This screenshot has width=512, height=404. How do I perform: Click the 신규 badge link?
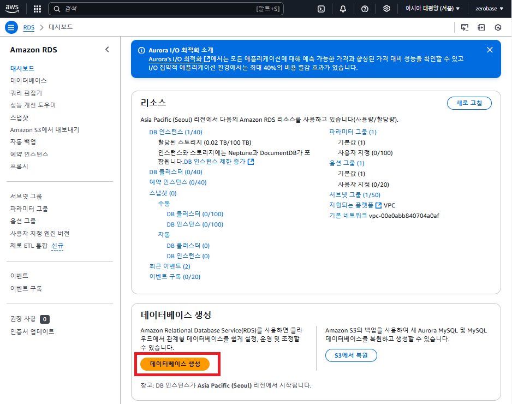[57, 246]
